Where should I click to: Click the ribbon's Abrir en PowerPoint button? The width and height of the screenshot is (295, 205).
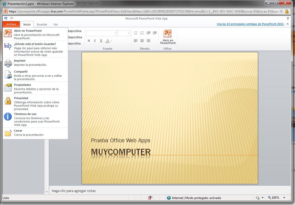[168, 37]
